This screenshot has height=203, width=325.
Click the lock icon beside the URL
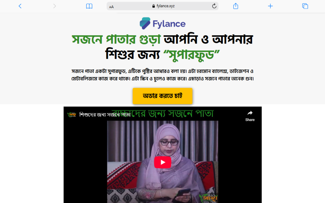[x=153, y=6]
